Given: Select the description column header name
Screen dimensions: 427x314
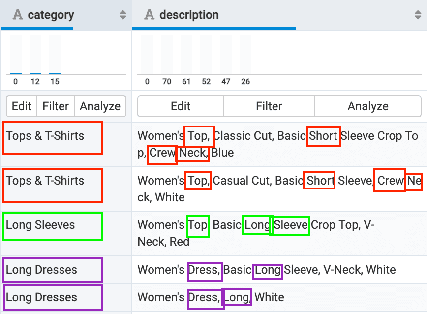Looking at the screenshot, I should 189,15.
